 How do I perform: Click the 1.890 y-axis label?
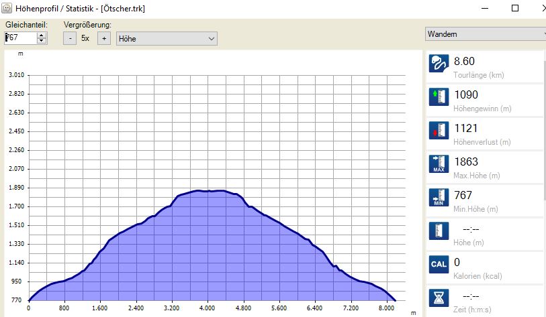(16, 188)
